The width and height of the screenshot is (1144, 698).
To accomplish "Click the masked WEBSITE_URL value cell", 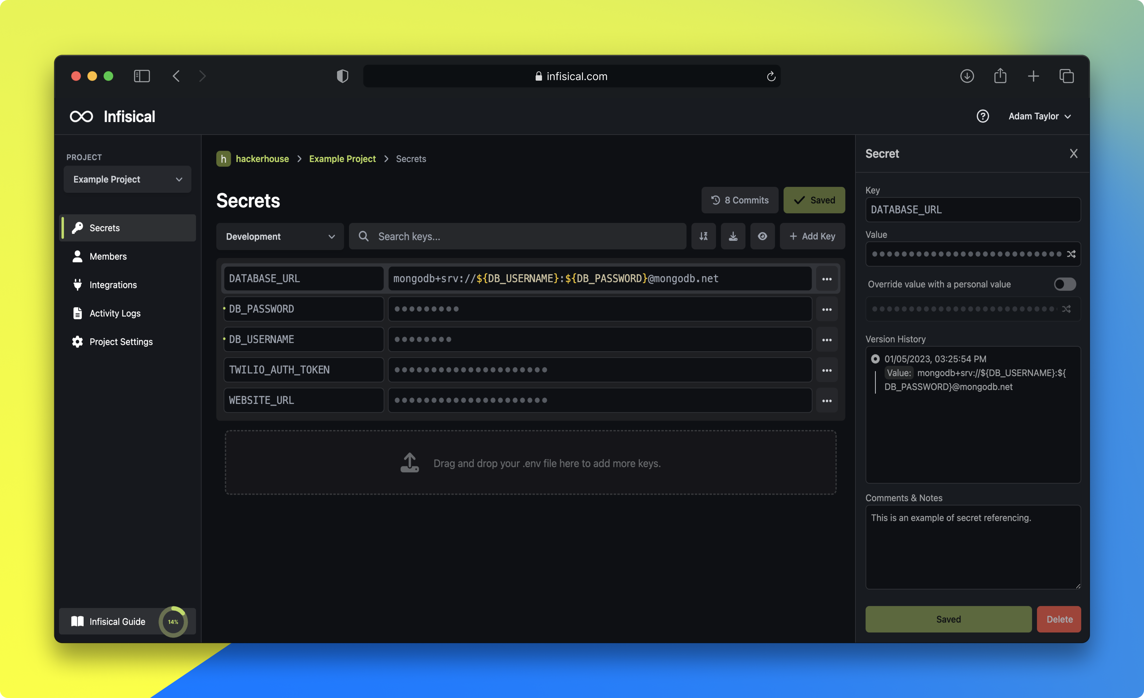I will pos(600,401).
